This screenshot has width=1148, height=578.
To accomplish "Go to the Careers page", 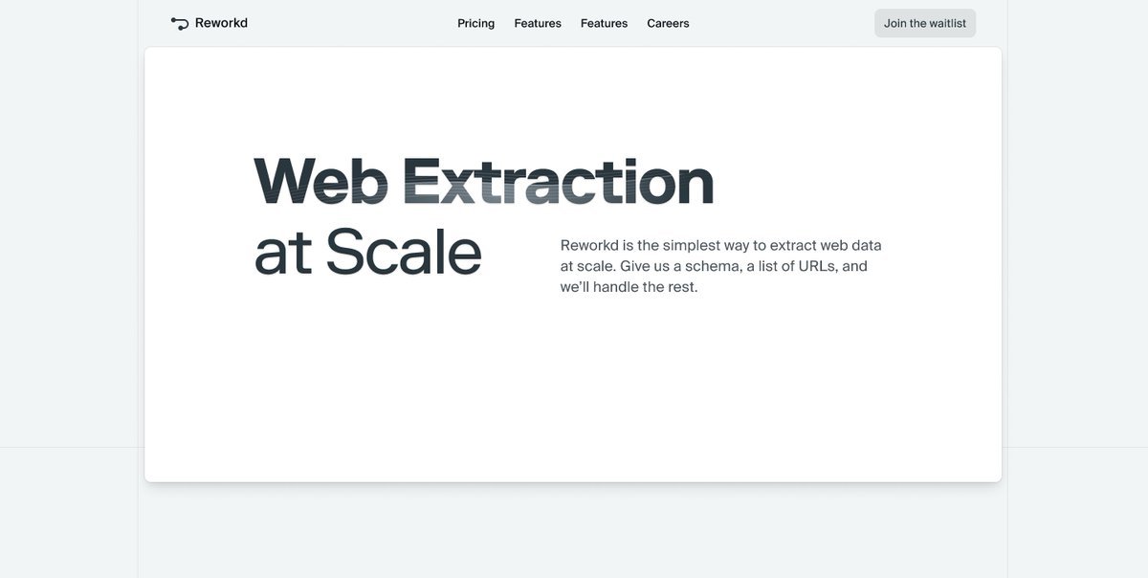I will tap(668, 23).
